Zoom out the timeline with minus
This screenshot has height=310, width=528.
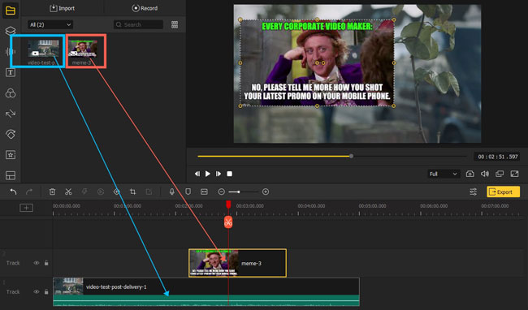click(x=221, y=192)
